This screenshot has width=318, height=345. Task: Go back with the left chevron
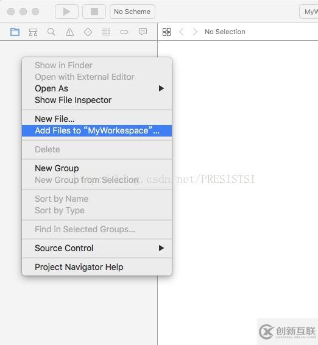tap(181, 32)
